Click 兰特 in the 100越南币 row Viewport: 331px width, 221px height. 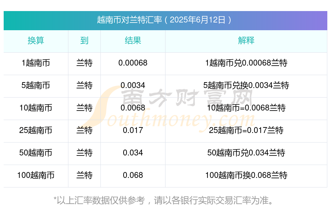point(85,175)
